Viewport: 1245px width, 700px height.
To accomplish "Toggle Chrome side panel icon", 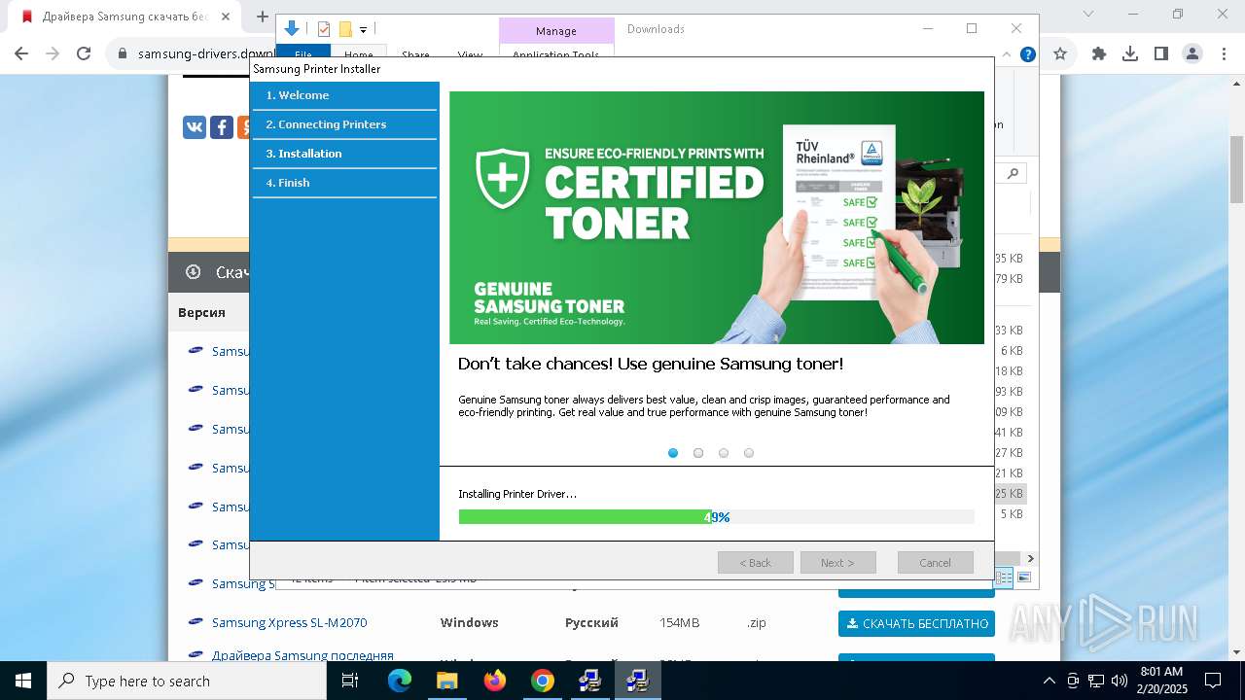I will coord(1161,54).
